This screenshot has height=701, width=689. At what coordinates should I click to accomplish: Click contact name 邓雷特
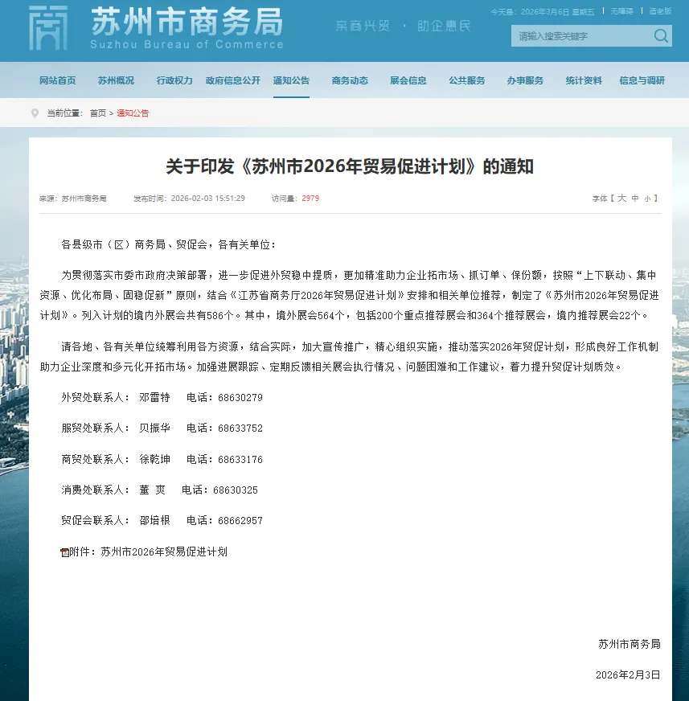point(154,397)
